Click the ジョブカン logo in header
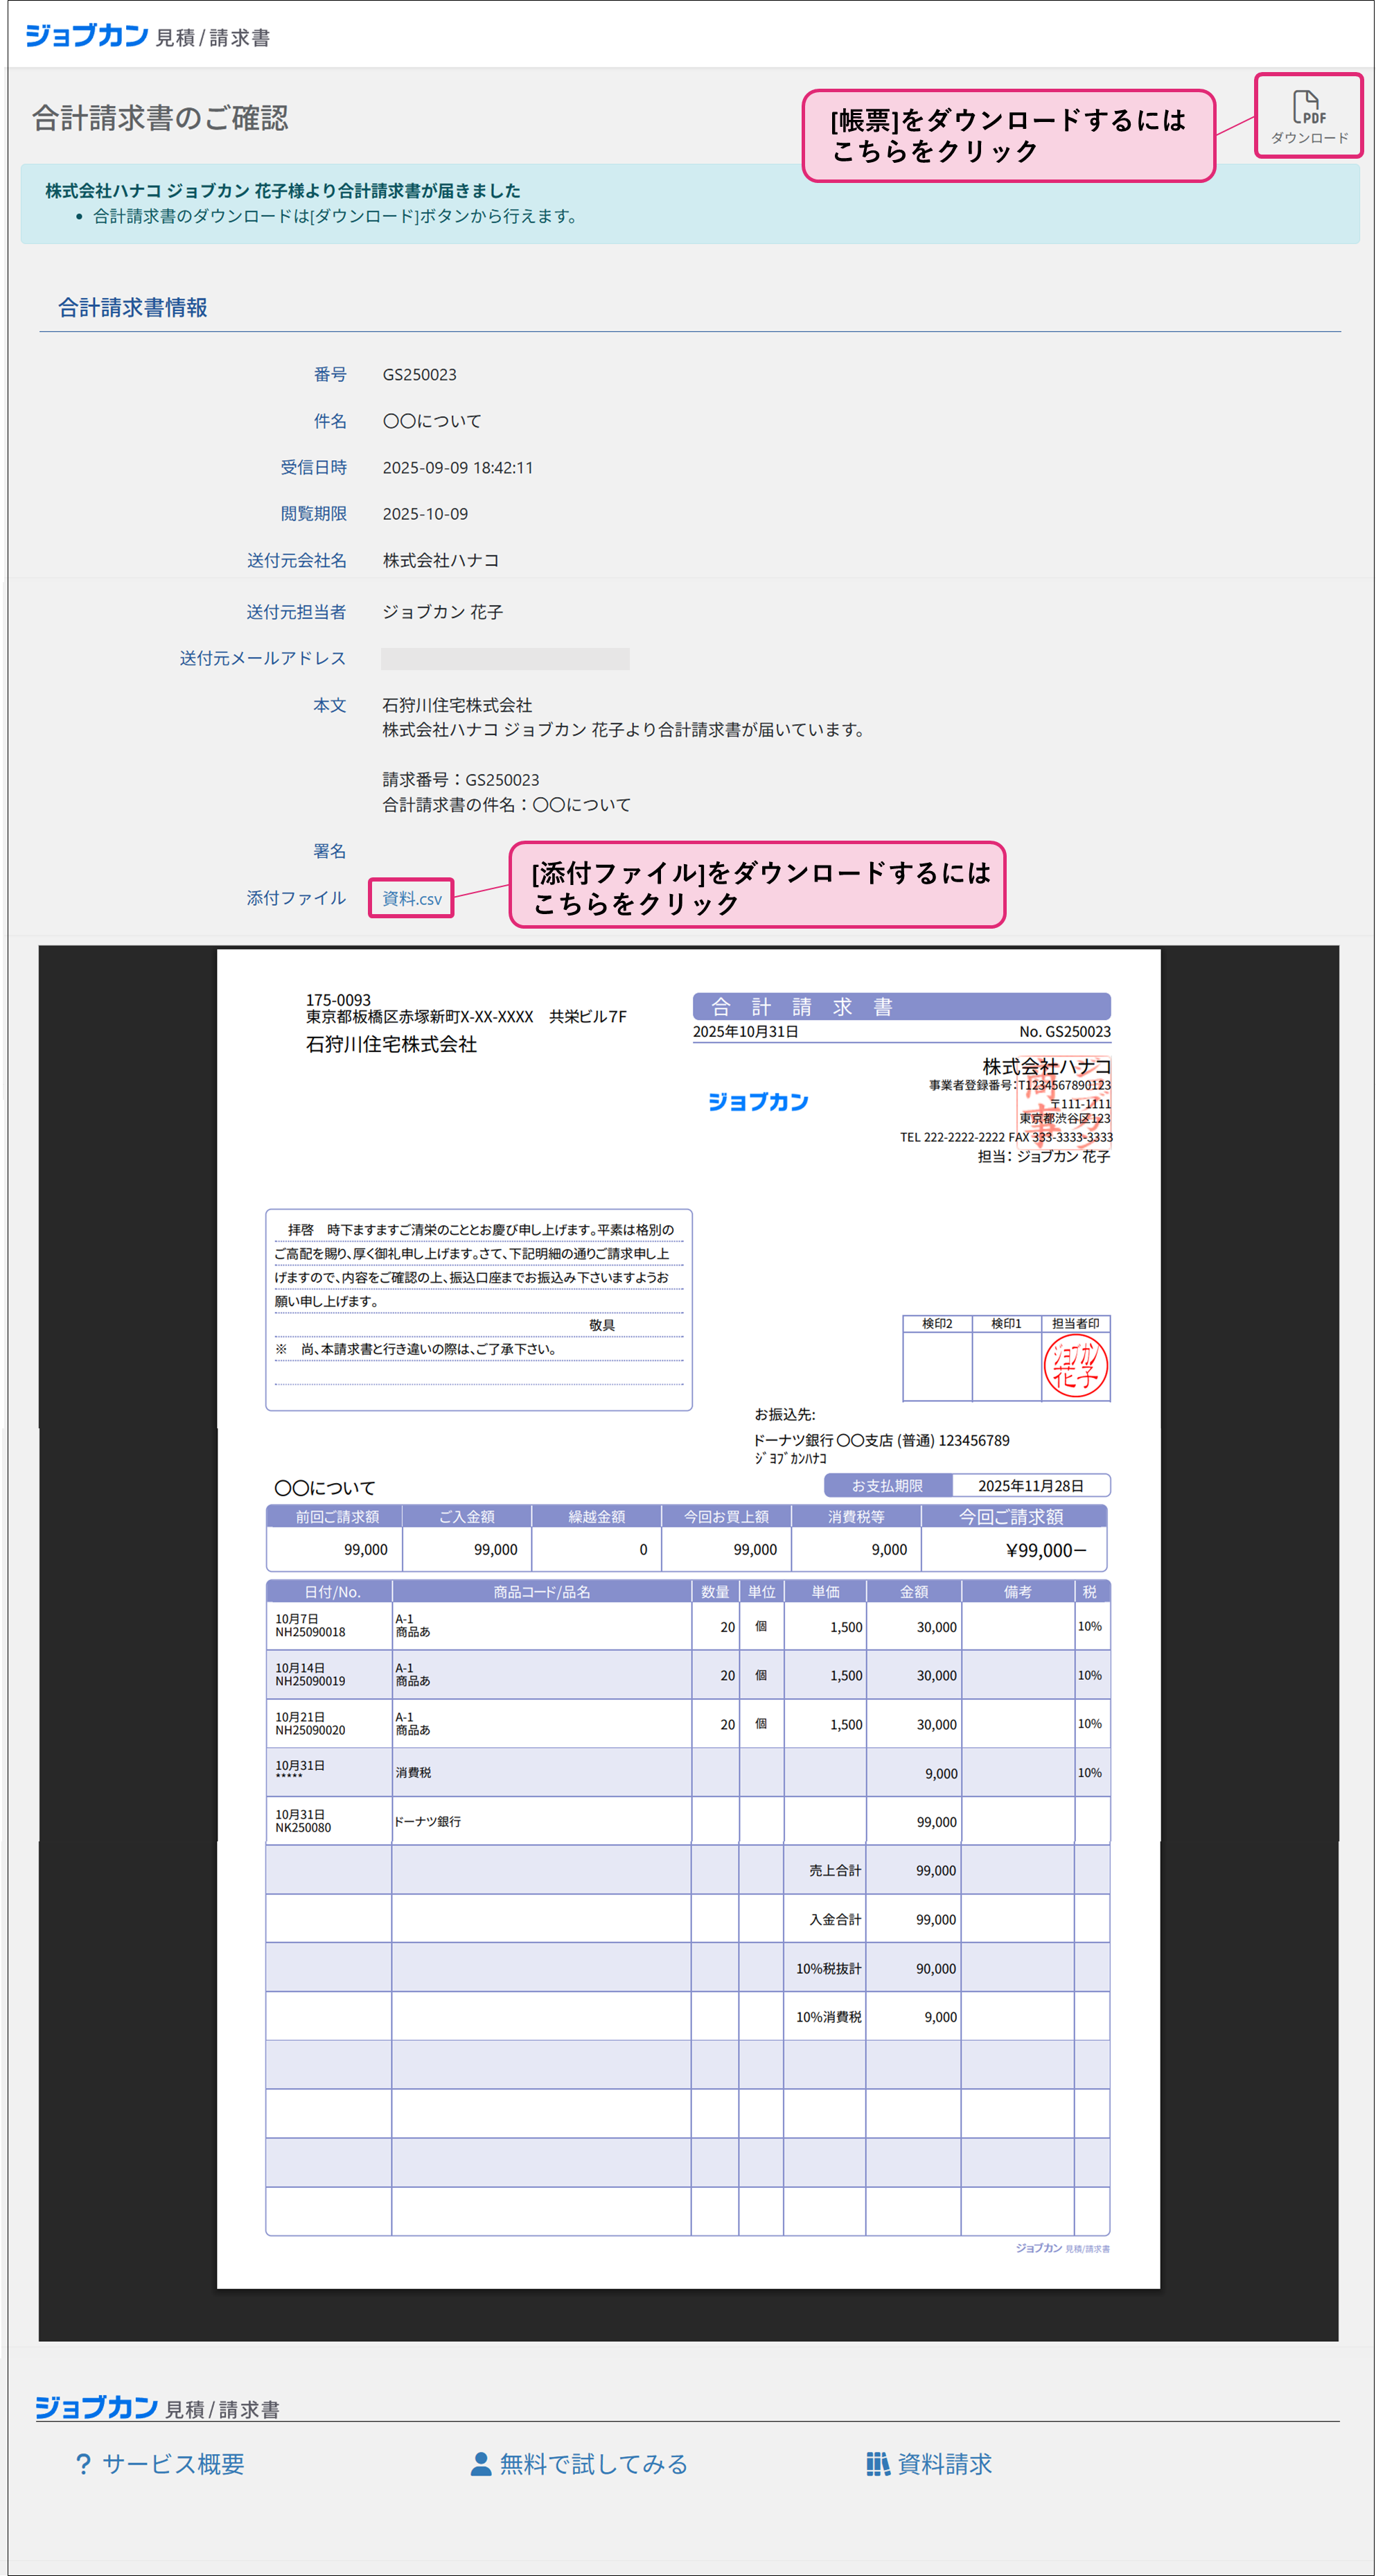Screen dimensions: 1376x2576 pyautogui.click(x=87, y=36)
